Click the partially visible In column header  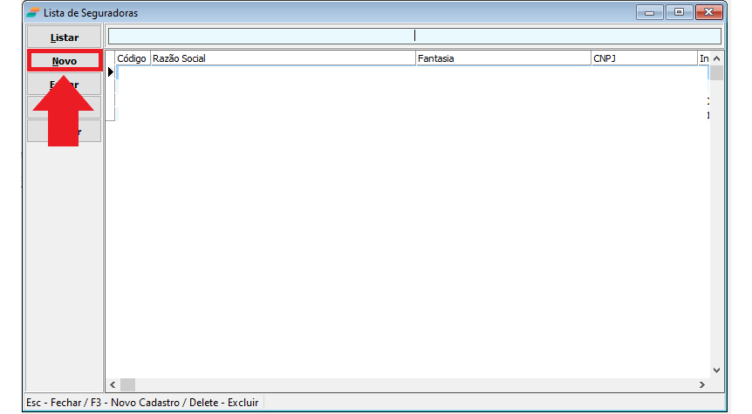coord(703,58)
